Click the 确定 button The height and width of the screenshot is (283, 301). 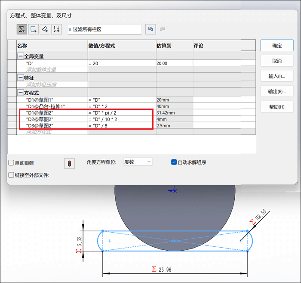277,46
